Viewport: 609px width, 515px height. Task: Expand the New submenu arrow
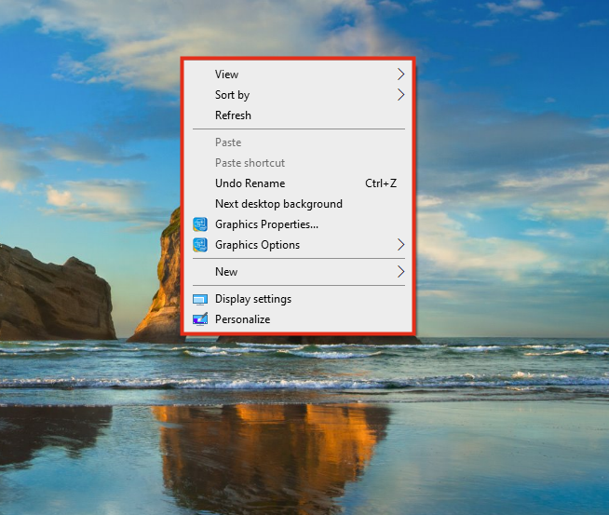click(x=400, y=272)
